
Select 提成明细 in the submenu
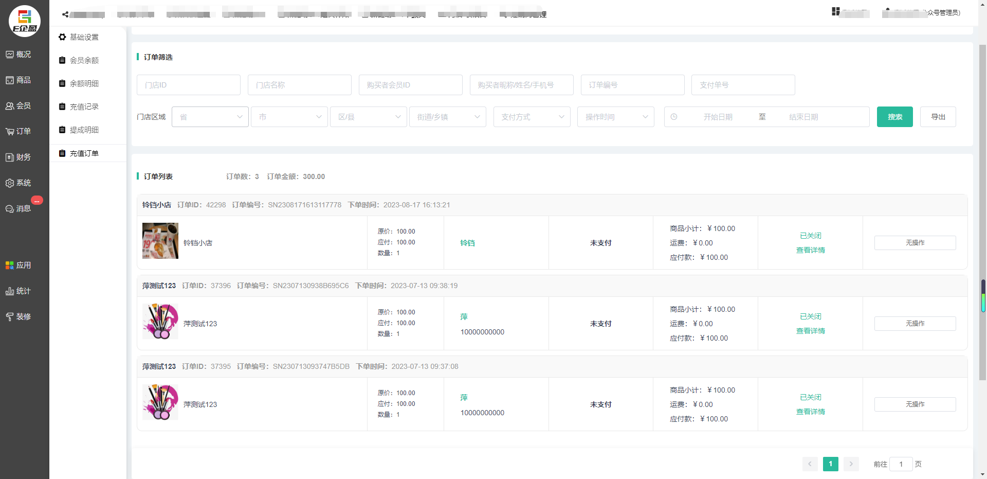(84, 130)
